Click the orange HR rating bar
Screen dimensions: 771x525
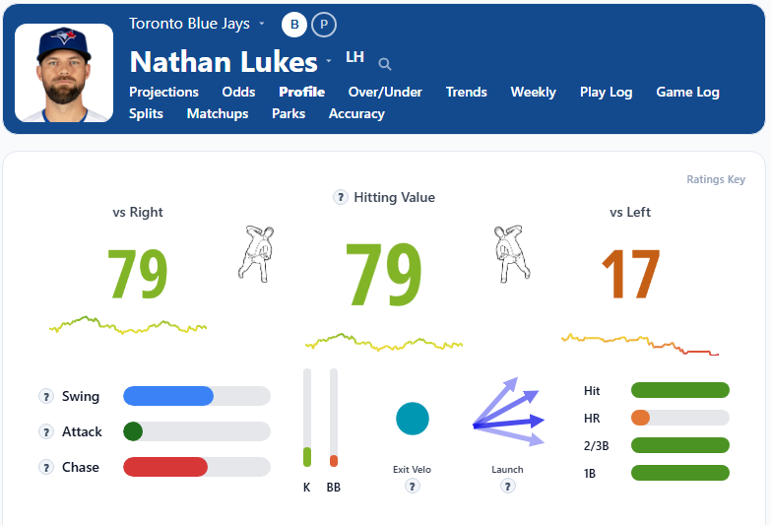click(x=680, y=418)
